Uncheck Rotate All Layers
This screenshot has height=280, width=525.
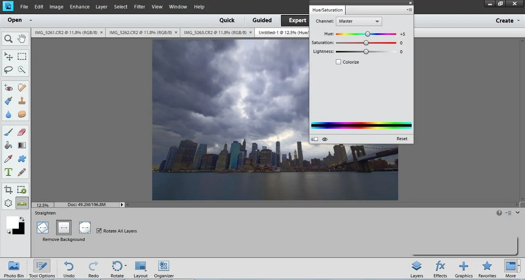(99, 231)
